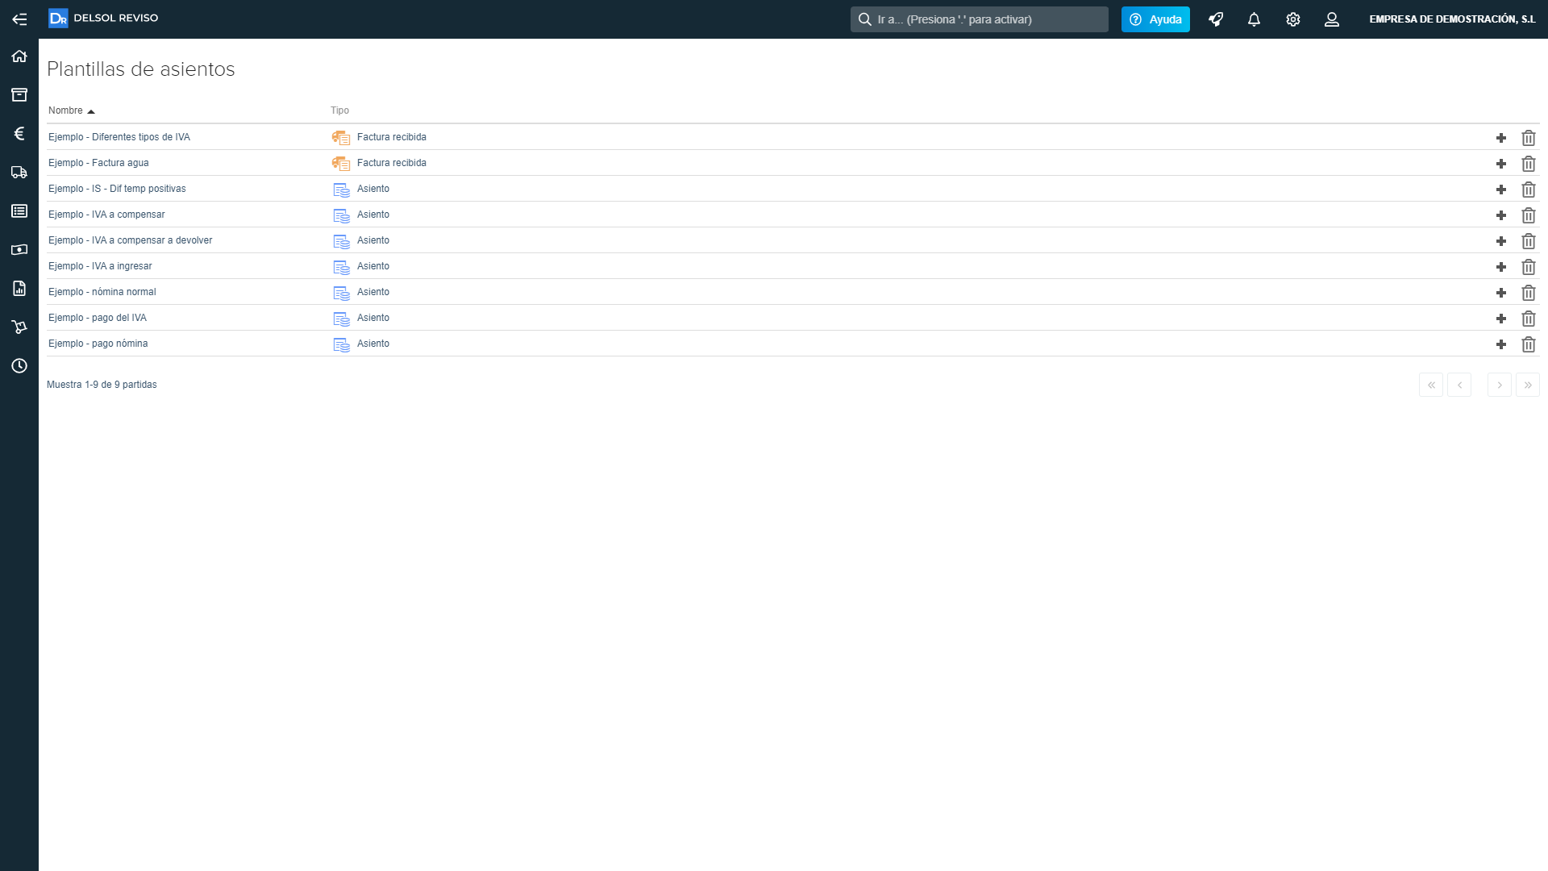
Task: Open the company name menu
Action: (1451, 19)
